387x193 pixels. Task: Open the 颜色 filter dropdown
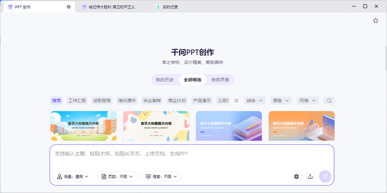coord(281,101)
